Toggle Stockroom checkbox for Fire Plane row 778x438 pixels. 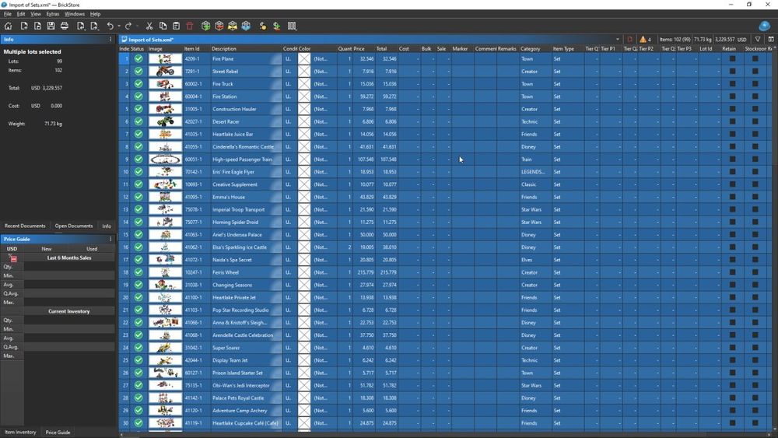755,58
